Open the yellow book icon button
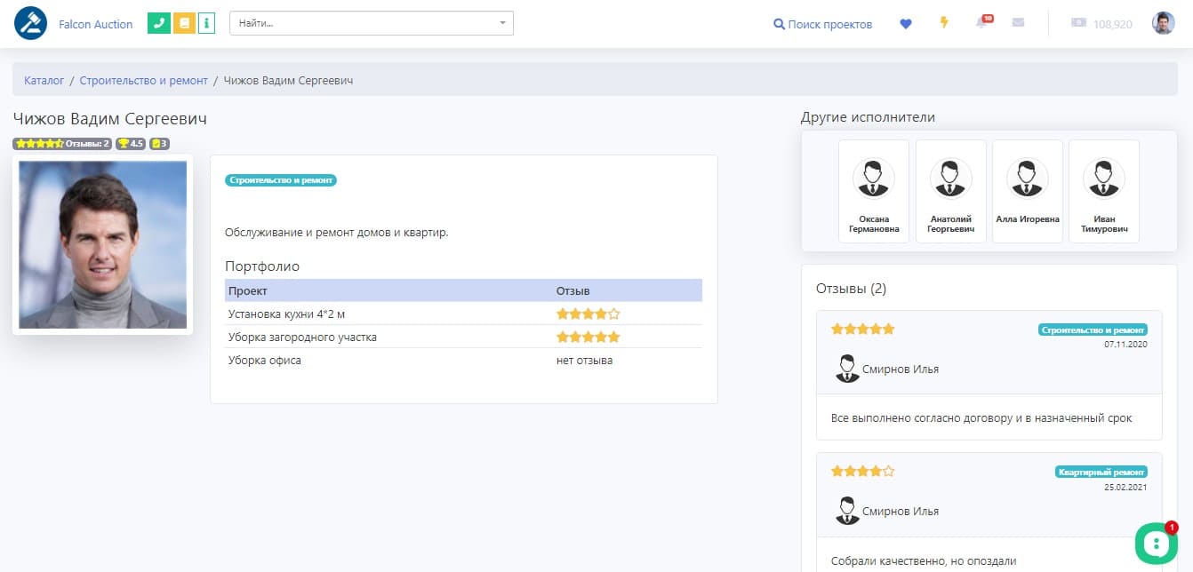1193x572 pixels. click(x=184, y=24)
